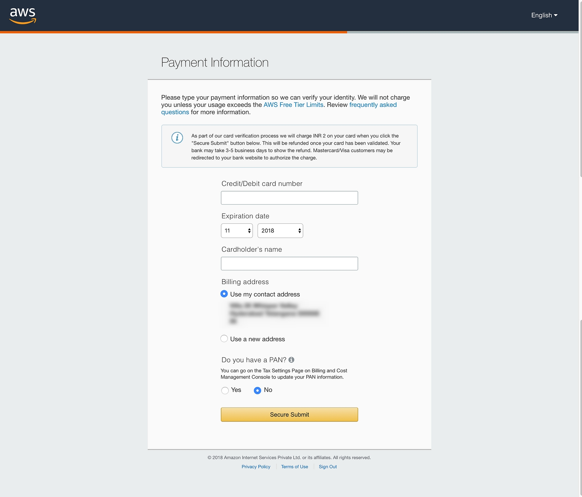
Task: Open the AWS Free Tier Limits link
Action: pos(293,105)
